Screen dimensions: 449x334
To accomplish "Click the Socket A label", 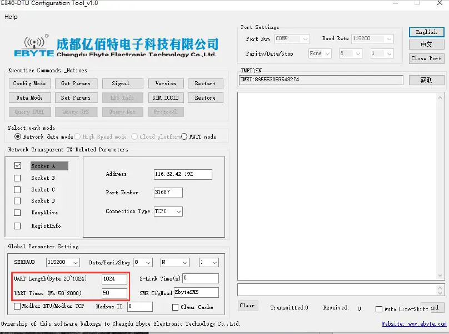I will [x=49, y=166].
